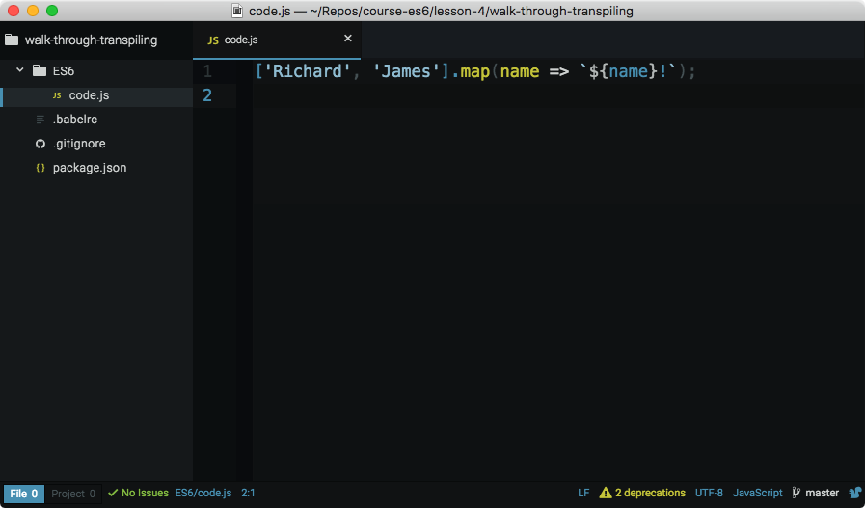The height and width of the screenshot is (508, 865).
Task: Click the JS icon beside code.js in tree
Action: click(x=57, y=96)
